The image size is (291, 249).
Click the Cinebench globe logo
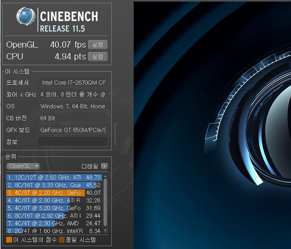(x=26, y=16)
